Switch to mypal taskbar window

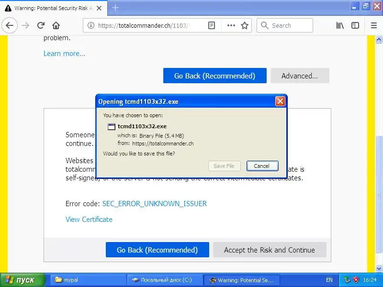[89, 280]
